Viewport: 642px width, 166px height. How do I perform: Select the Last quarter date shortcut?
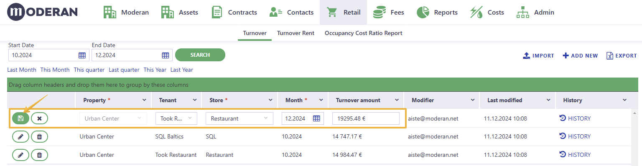[x=124, y=70]
